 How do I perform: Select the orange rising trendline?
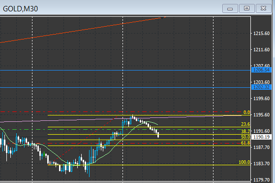(83, 30)
